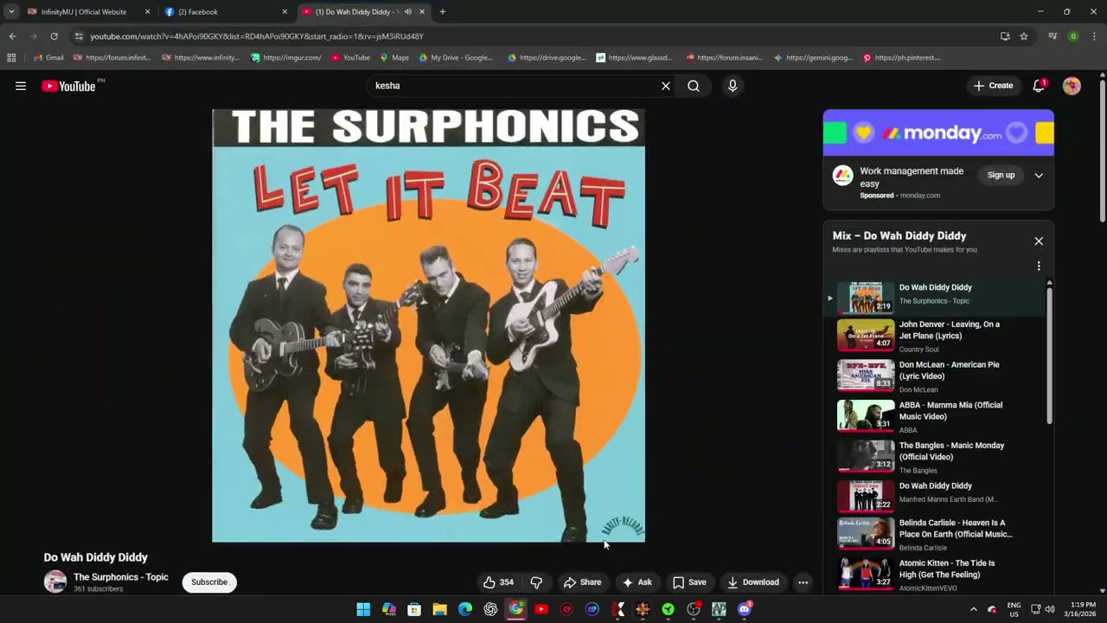Dislike the video
Image resolution: width=1107 pixels, height=623 pixels.
pos(536,582)
